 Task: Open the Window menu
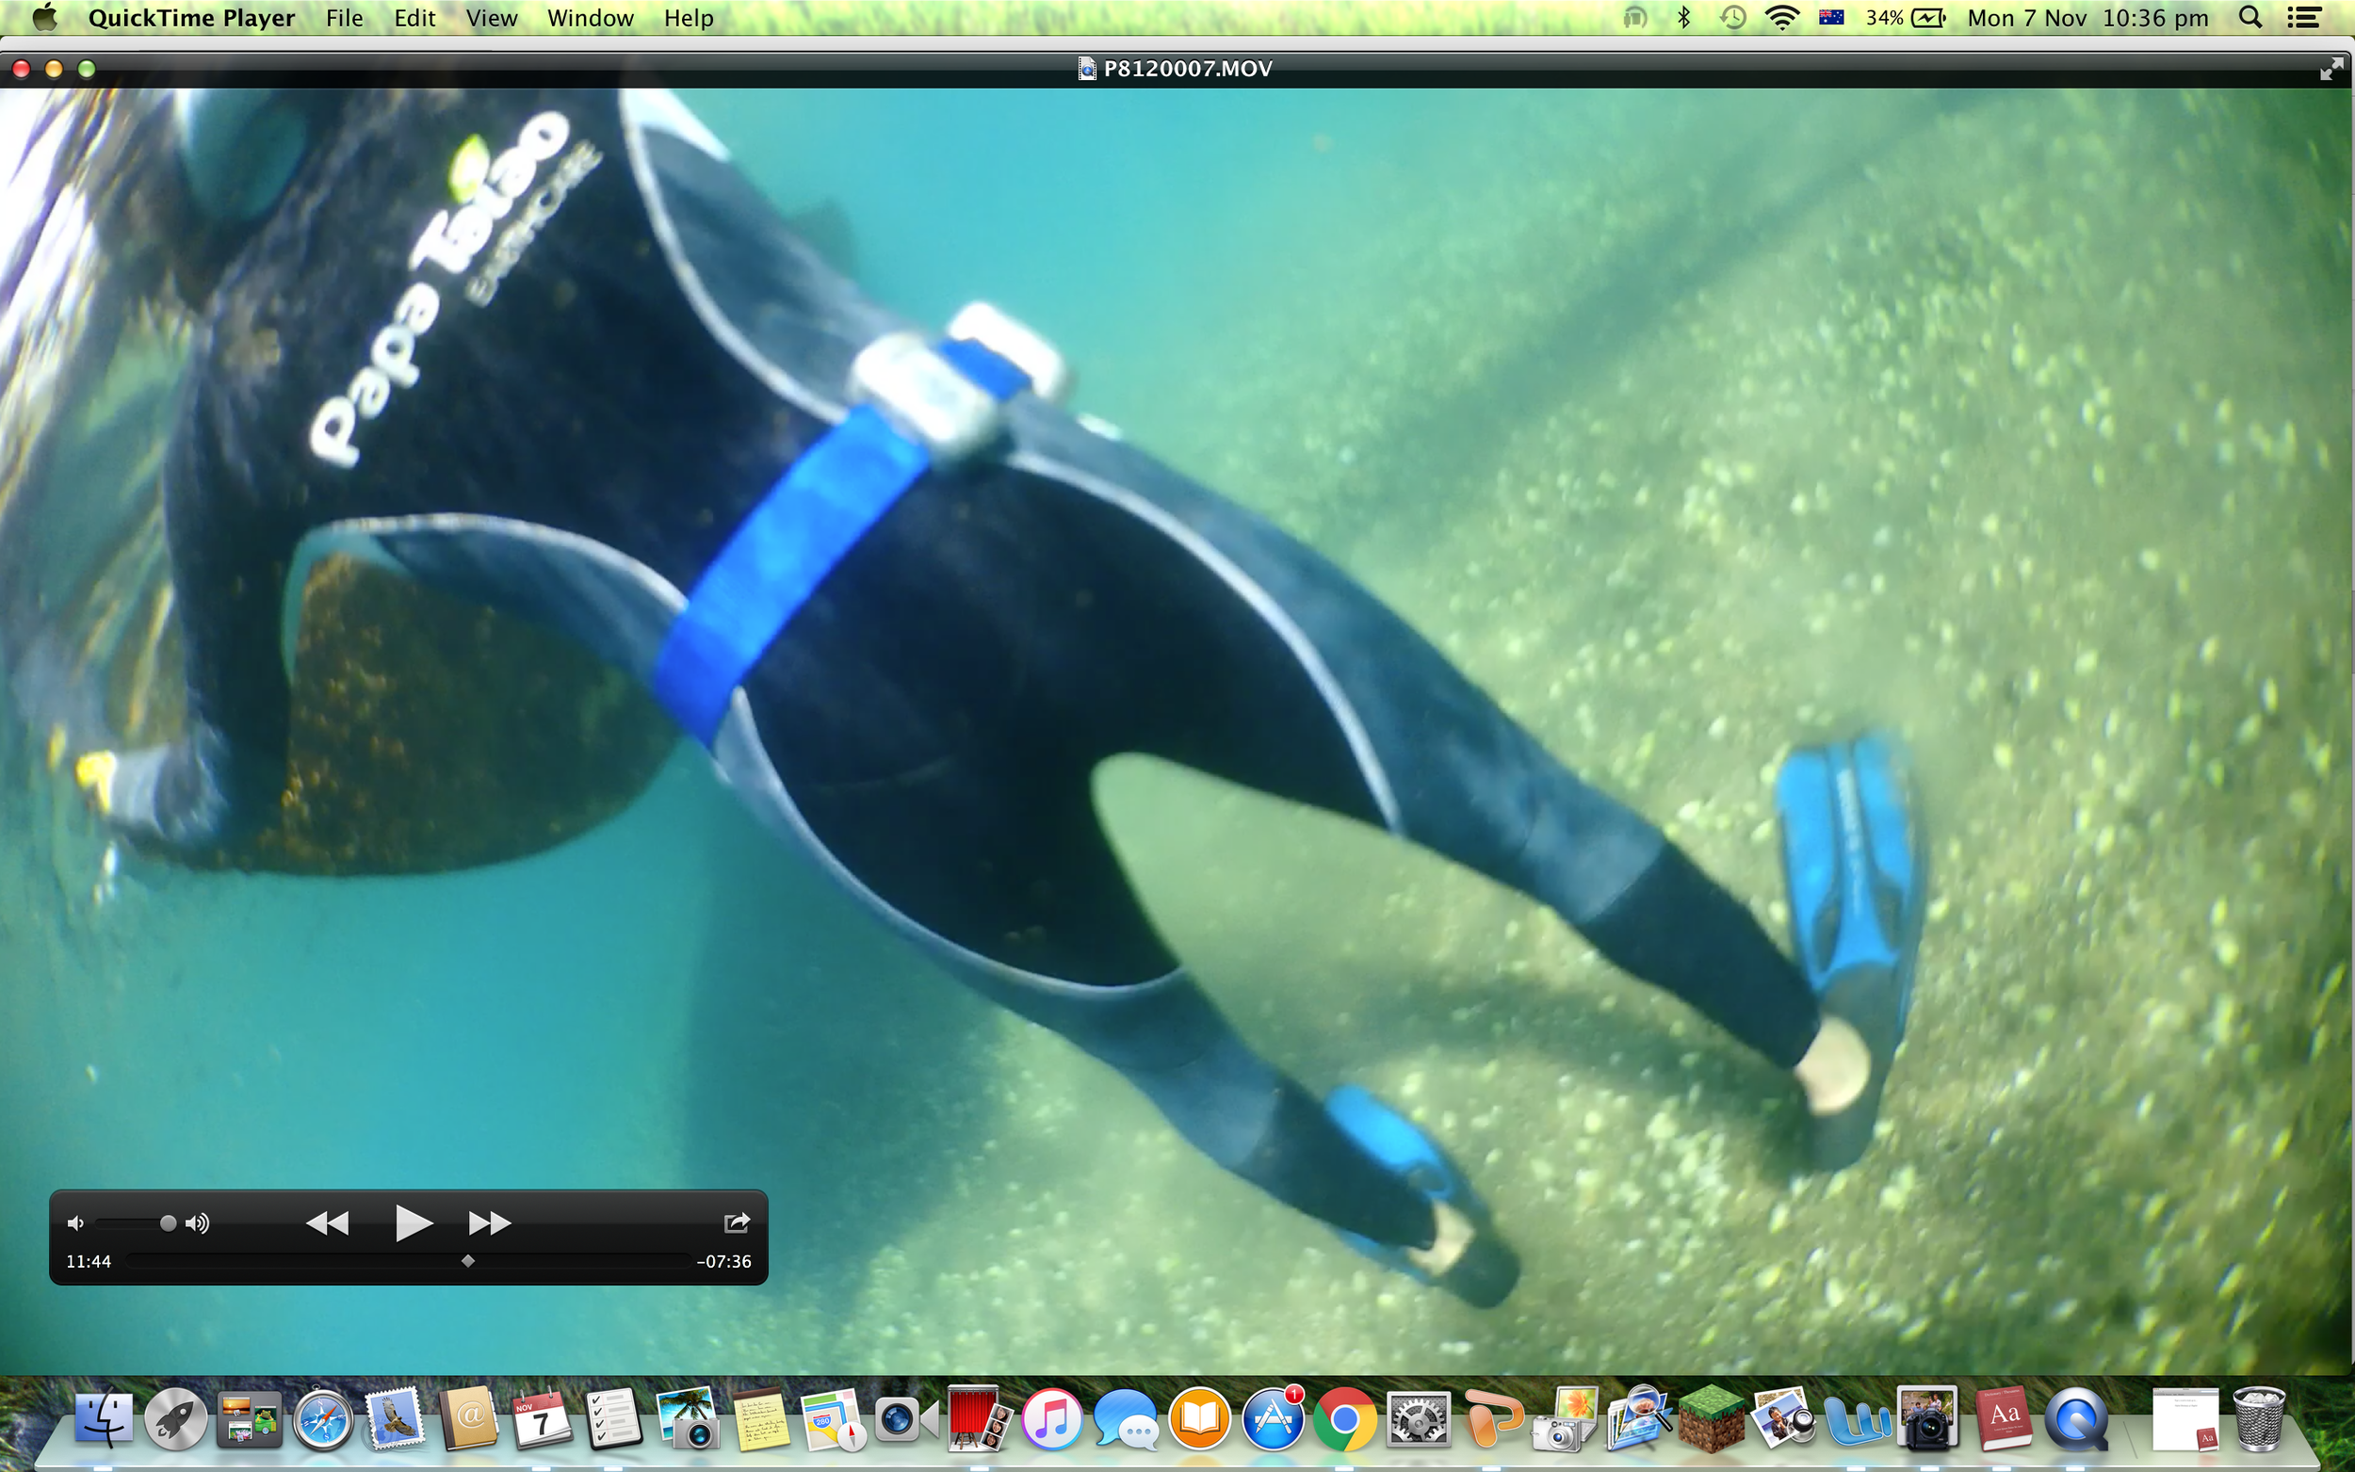(x=591, y=18)
